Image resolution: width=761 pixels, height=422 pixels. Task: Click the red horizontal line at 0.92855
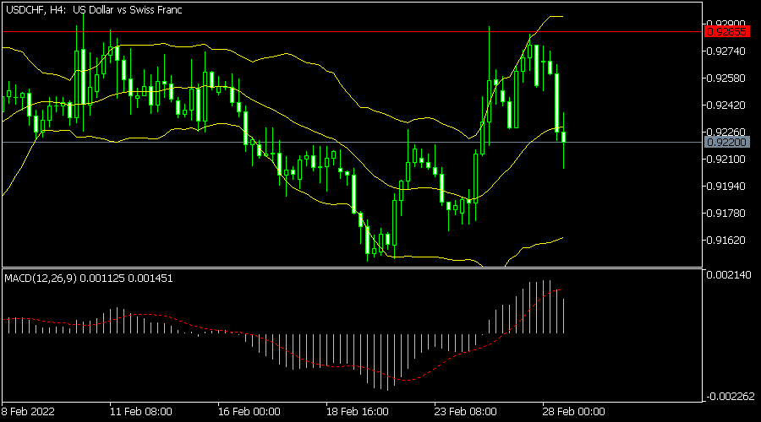click(x=352, y=32)
